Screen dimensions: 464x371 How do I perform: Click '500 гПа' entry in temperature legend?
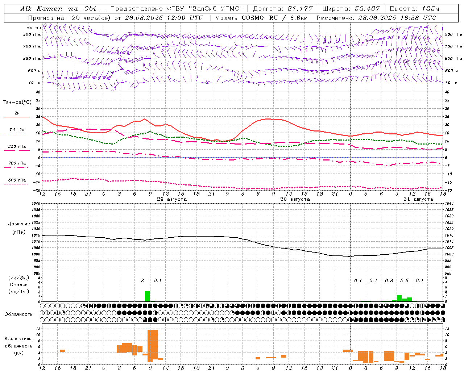[x=17, y=180]
